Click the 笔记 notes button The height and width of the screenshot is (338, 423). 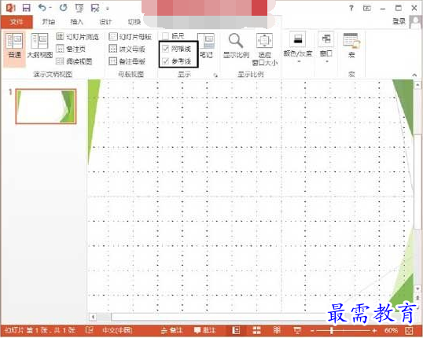(x=206, y=46)
